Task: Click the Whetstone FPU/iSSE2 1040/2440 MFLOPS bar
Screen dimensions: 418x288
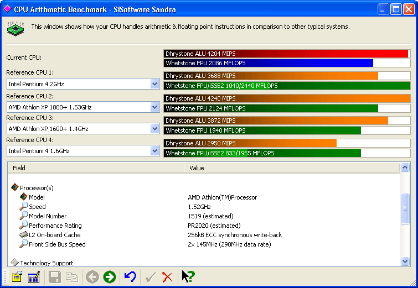Action: (287, 86)
